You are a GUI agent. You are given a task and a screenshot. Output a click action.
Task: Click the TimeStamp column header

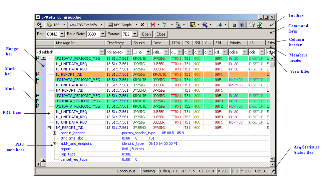pyautogui.click(x=115, y=43)
